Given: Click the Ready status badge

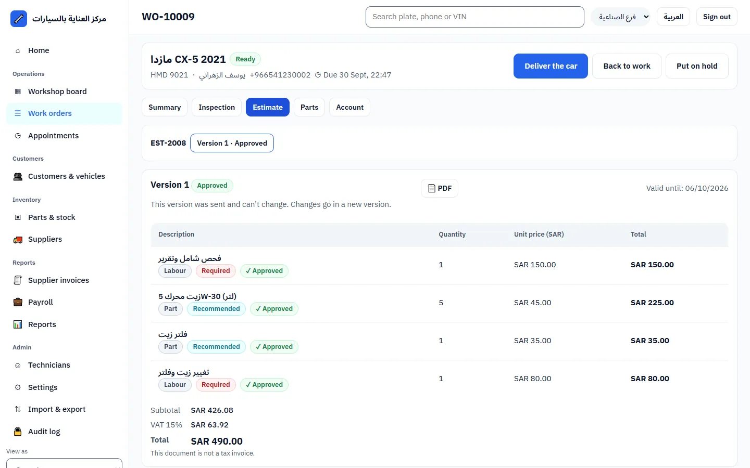Looking at the screenshot, I should (245, 59).
